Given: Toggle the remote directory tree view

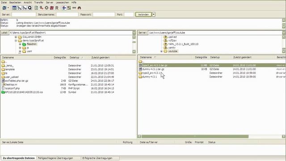Looking at the screenshot, I should click(25, 8).
